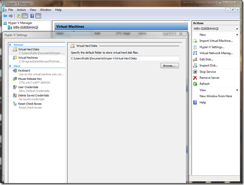This screenshot has height=185, width=244.
Task: Click Refresh action text
Action: click(x=205, y=84)
